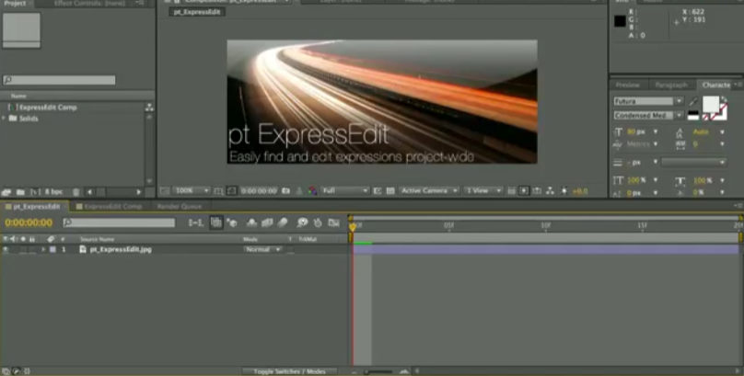Click the reset exposure icon
The height and width of the screenshot is (376, 744).
pyautogui.click(x=564, y=191)
